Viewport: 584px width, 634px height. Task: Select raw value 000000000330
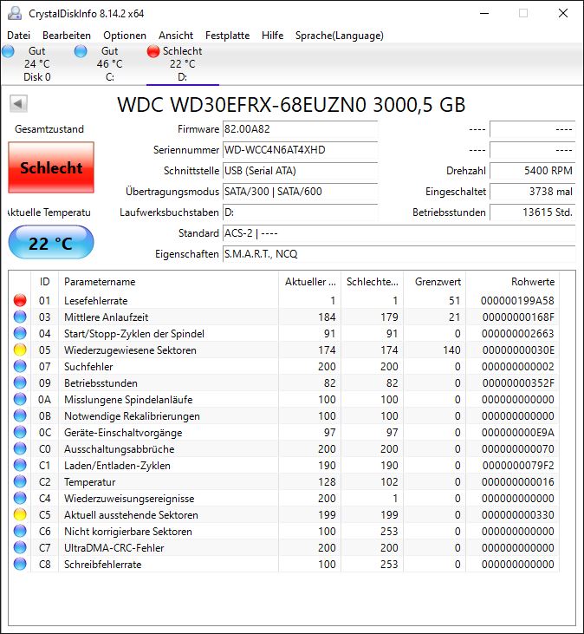[x=518, y=515]
